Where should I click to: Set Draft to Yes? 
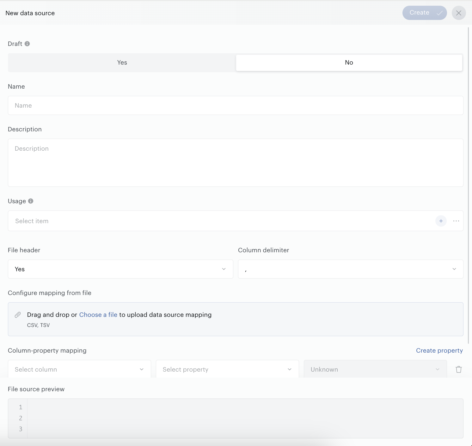122,63
